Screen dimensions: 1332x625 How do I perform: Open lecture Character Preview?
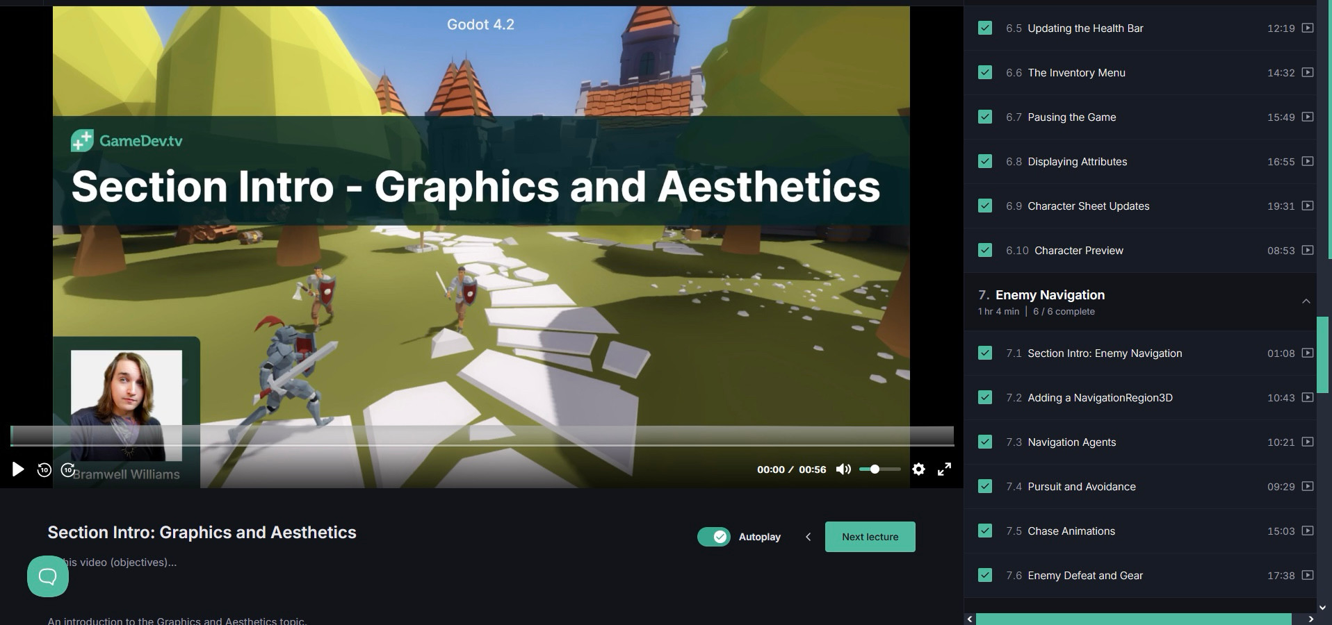click(1079, 251)
